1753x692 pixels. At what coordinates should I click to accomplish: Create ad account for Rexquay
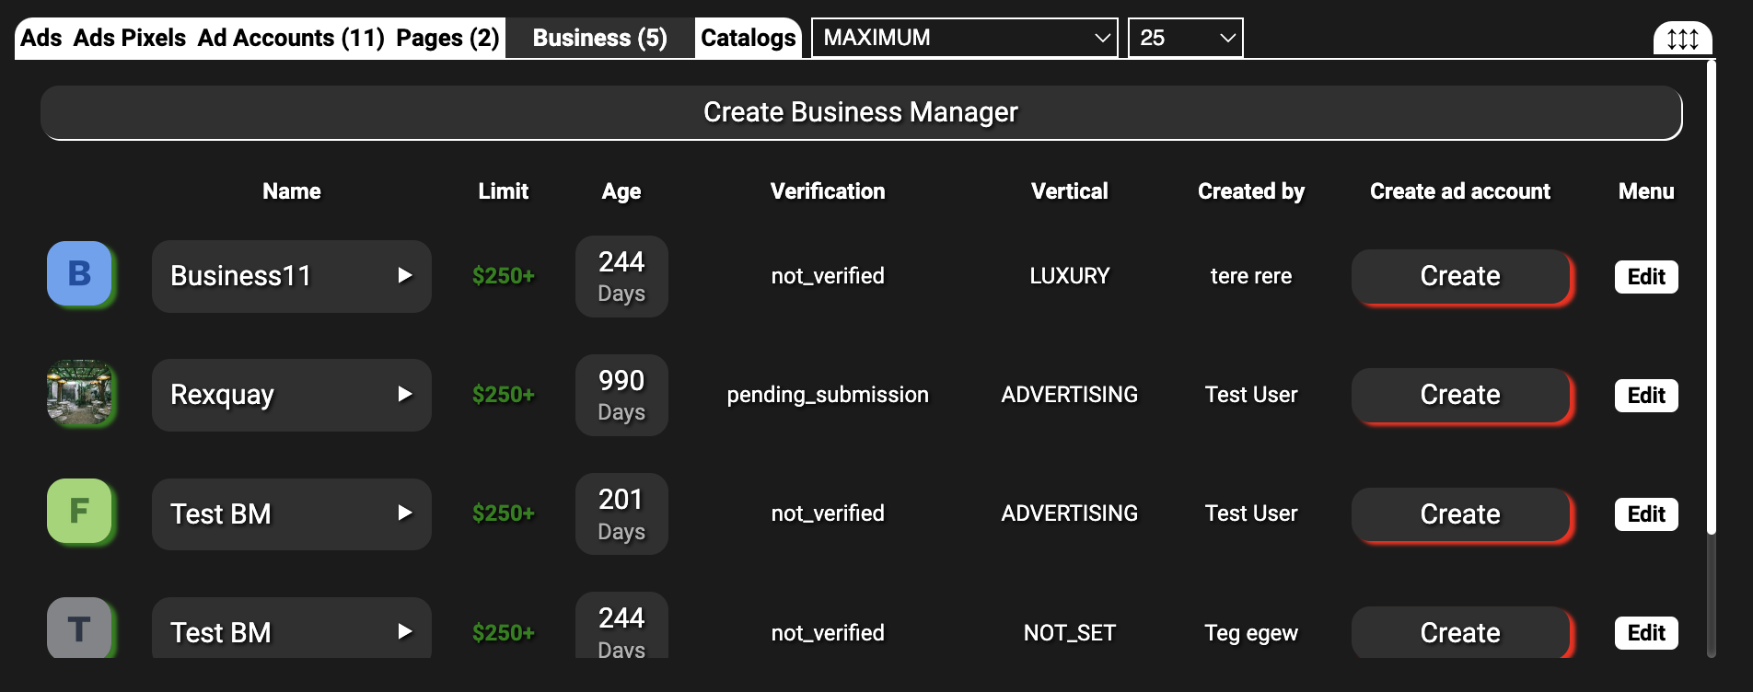click(x=1459, y=395)
